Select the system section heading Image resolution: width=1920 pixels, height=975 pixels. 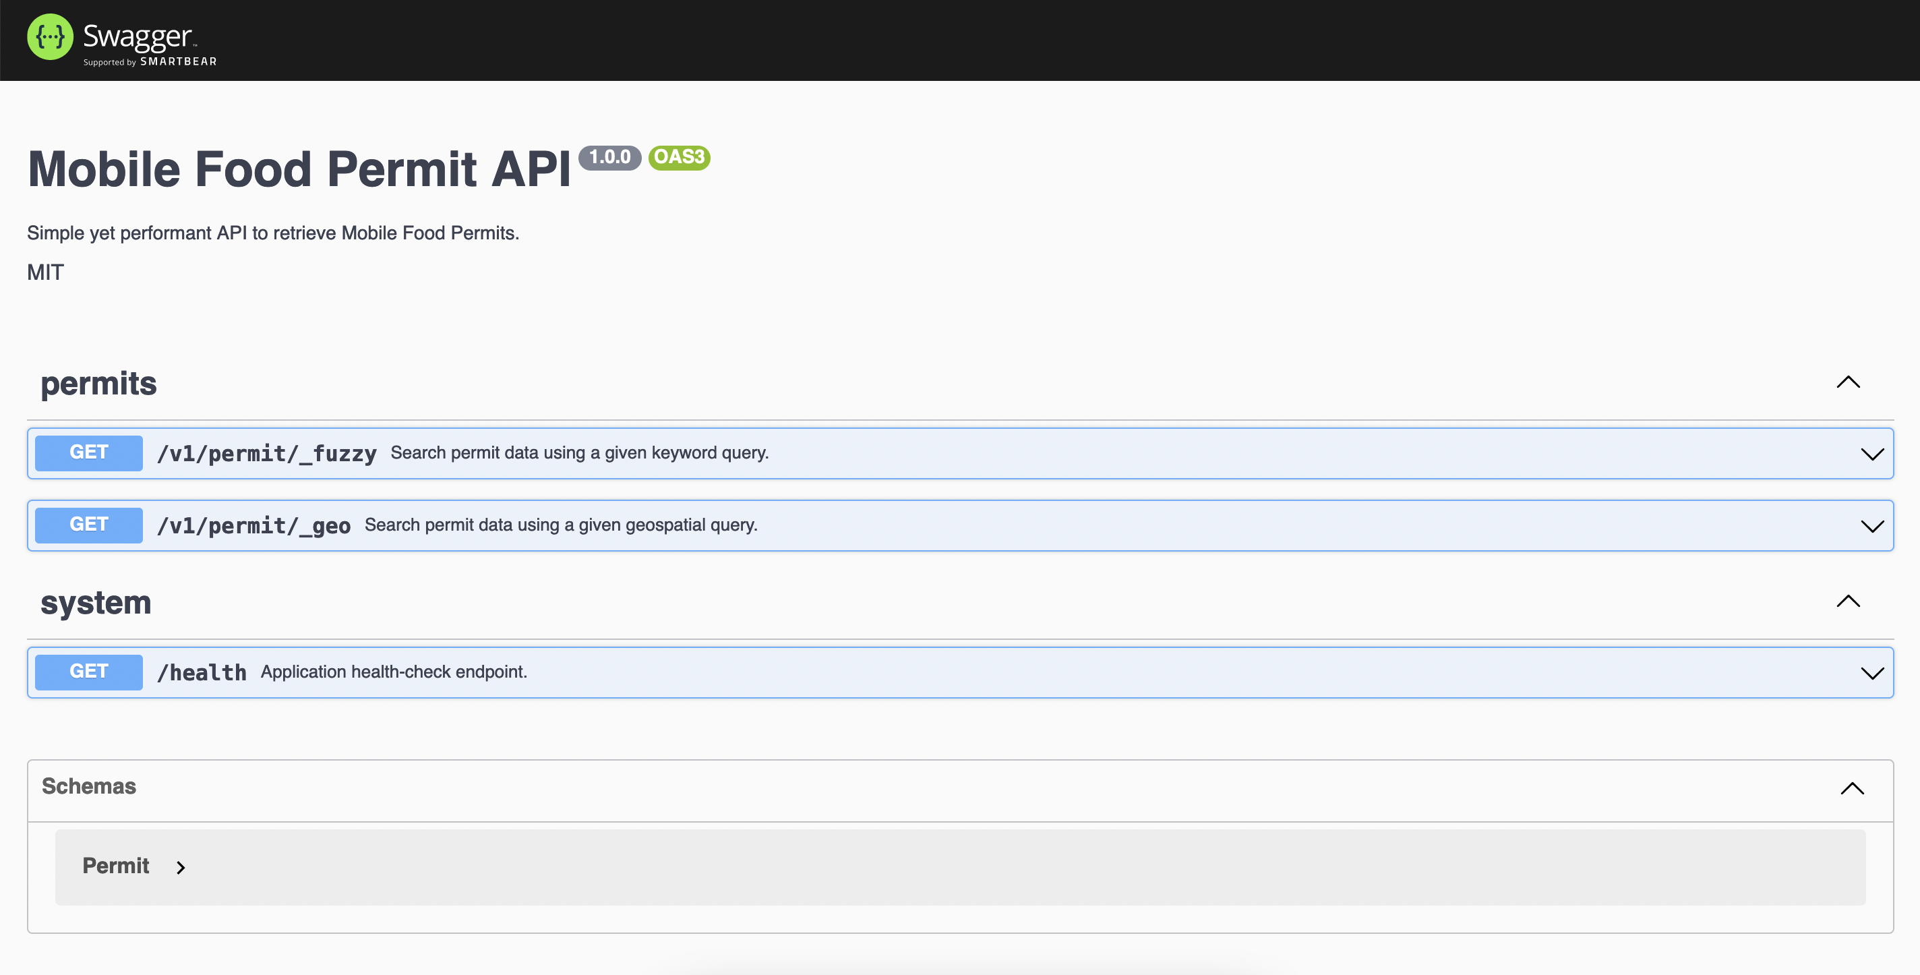tap(96, 602)
